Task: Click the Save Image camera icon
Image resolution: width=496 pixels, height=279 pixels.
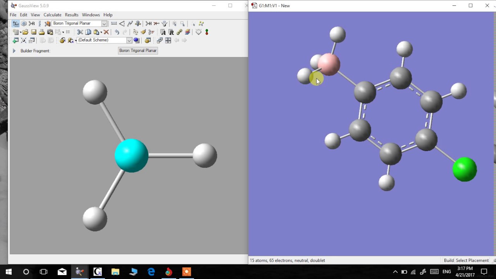Action: (x=50, y=32)
